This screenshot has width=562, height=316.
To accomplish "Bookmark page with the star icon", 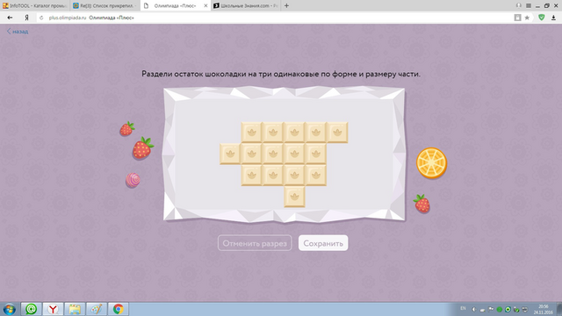I will click(x=527, y=18).
